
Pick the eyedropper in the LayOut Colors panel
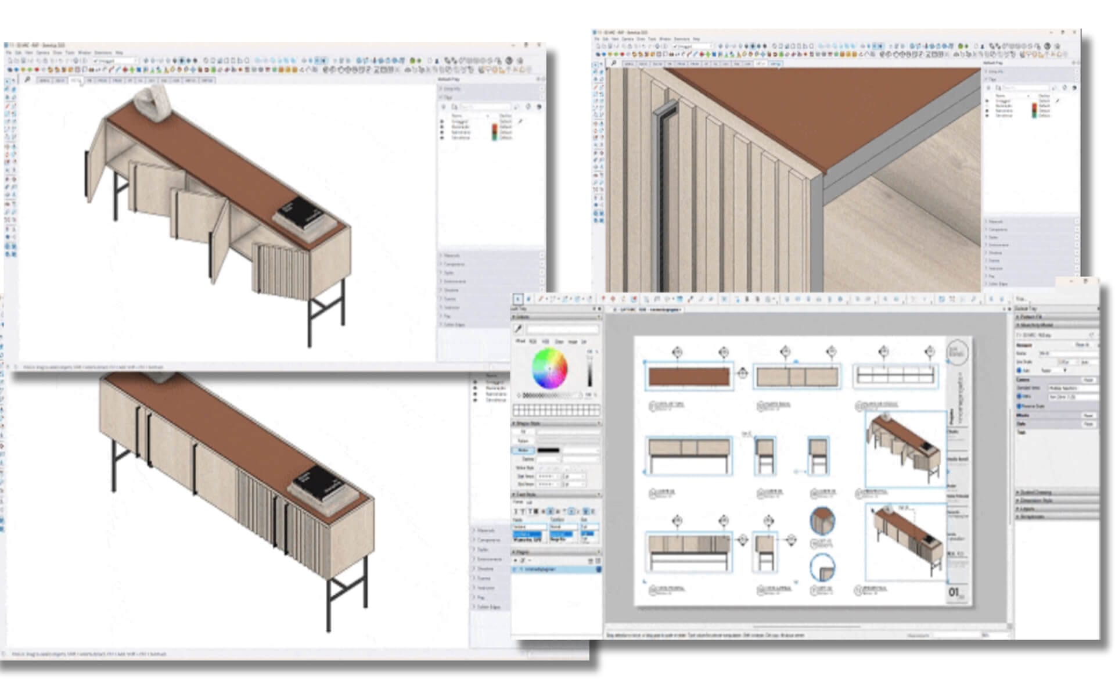(x=518, y=329)
